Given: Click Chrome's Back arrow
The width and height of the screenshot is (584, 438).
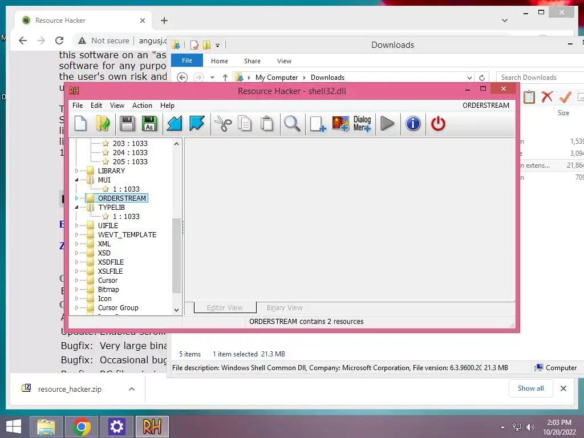Looking at the screenshot, I should tap(23, 40).
